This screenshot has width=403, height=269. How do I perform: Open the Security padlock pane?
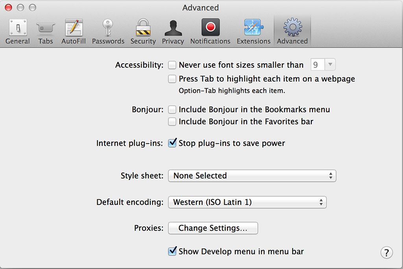143,31
